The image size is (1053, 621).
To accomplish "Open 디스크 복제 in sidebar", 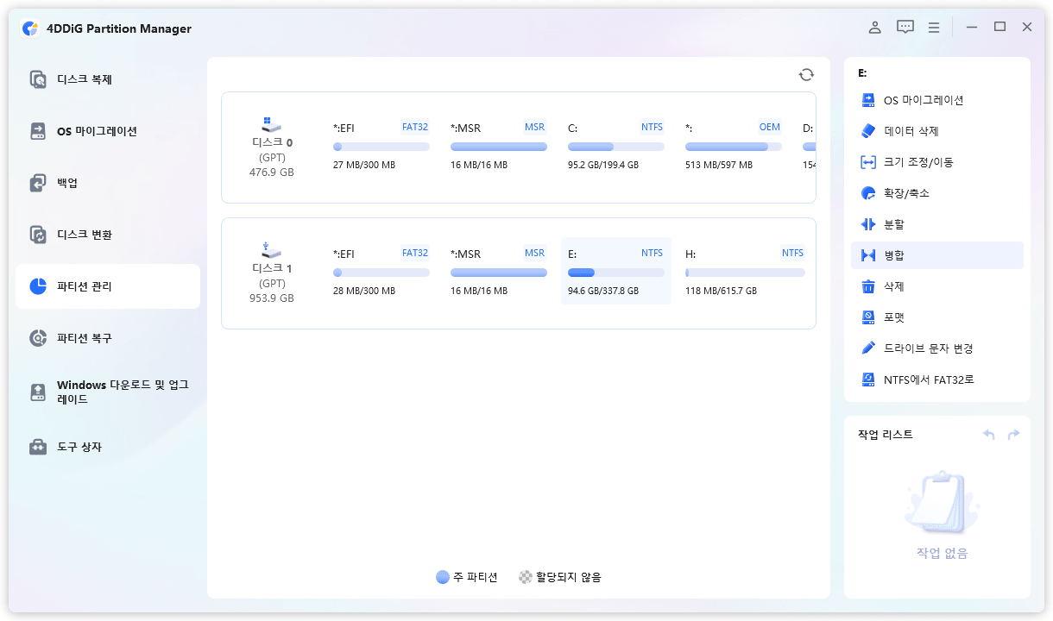I will click(85, 79).
